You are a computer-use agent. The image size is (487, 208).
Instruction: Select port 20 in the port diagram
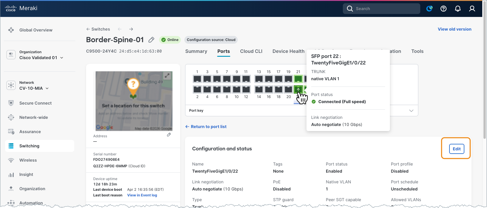coord(288,89)
